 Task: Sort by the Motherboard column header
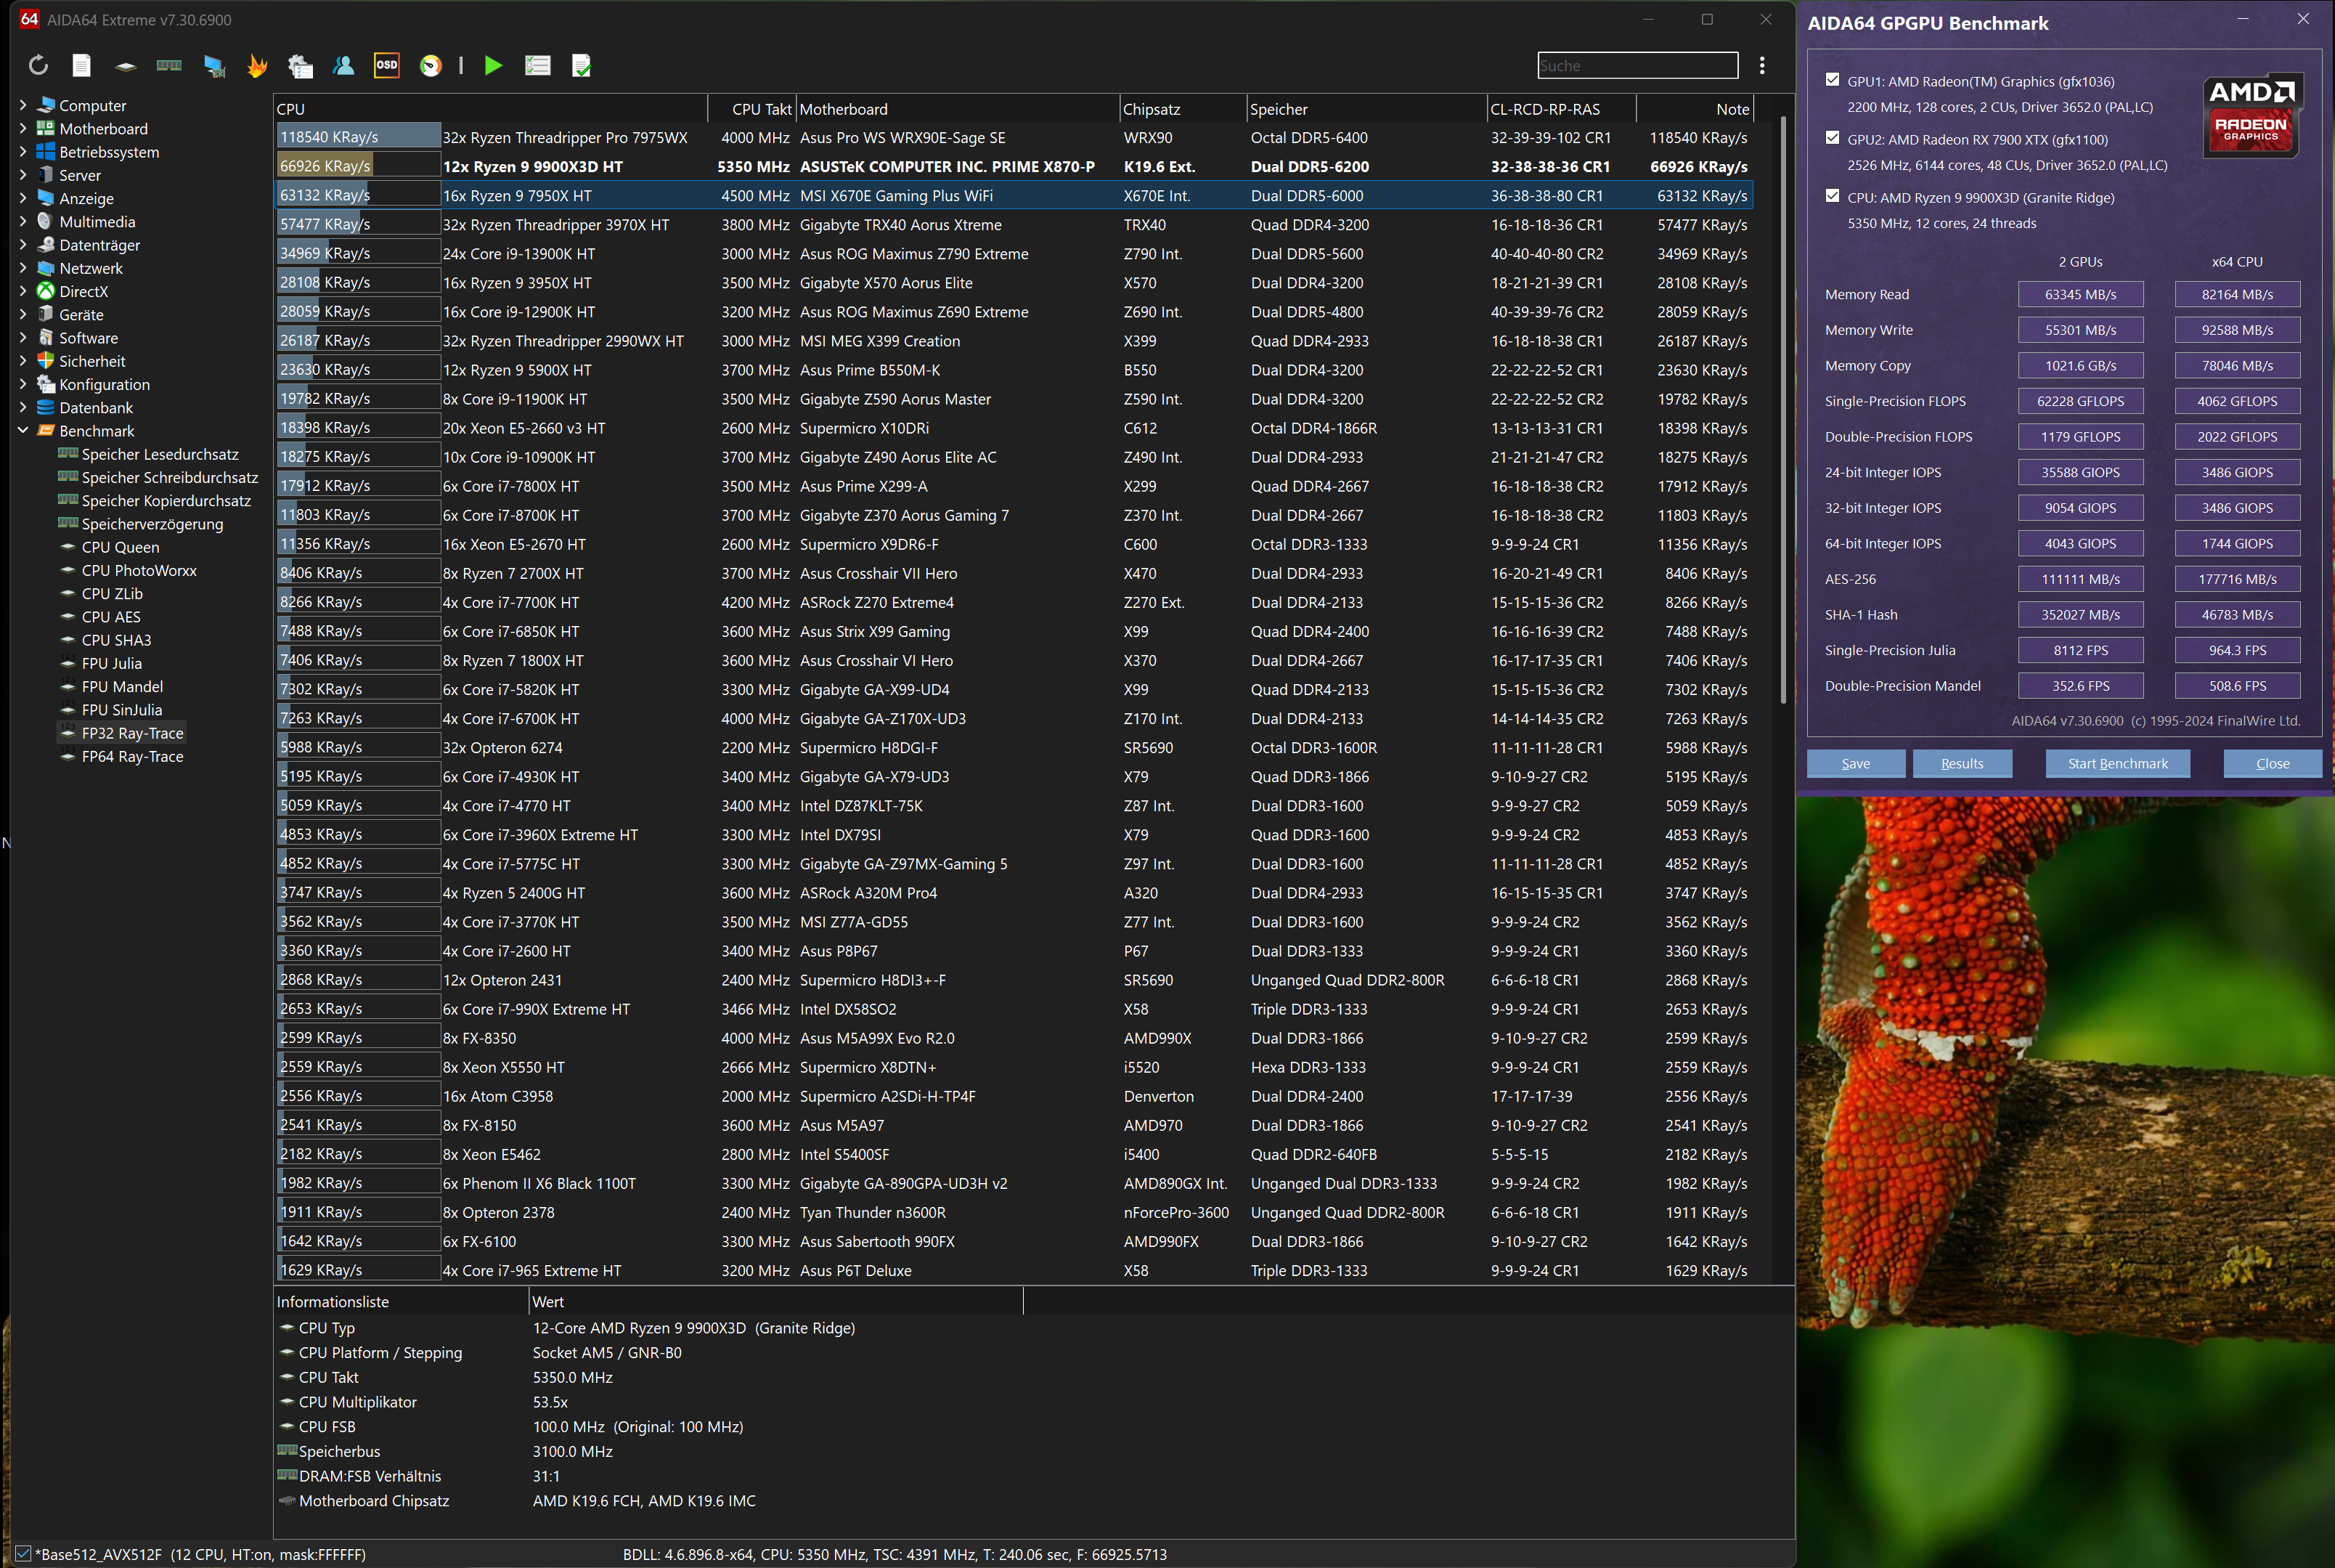coord(958,109)
